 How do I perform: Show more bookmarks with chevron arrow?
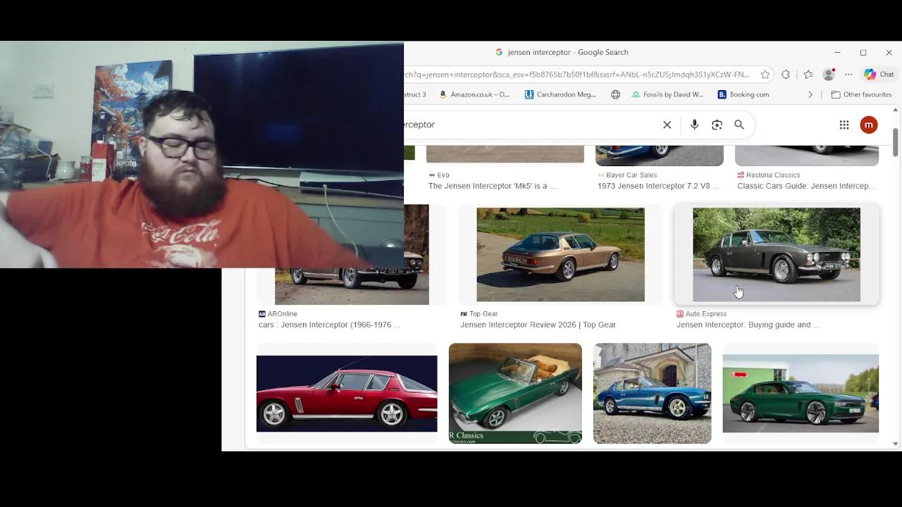coord(810,94)
